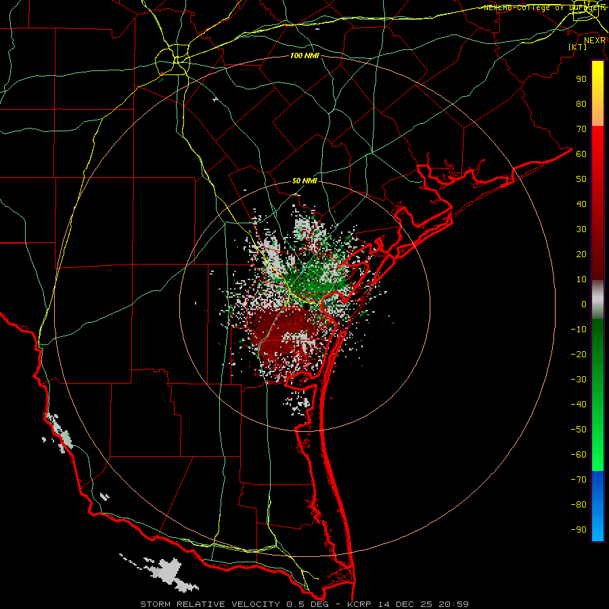Click the gray zero-velocity color bar segment

[x=597, y=300]
